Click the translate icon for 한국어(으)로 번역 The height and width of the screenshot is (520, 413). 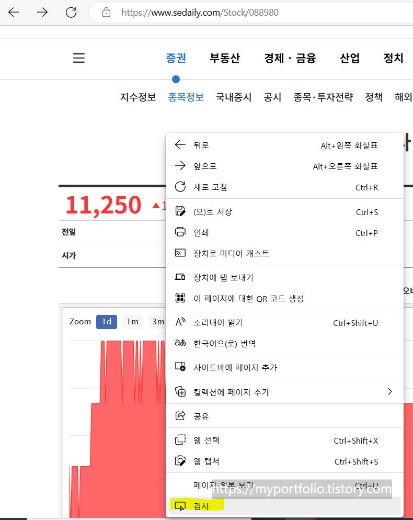180,343
